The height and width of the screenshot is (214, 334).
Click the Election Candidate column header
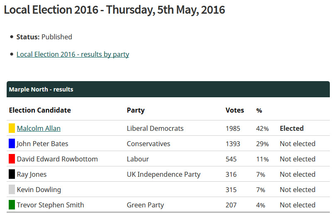(x=40, y=110)
